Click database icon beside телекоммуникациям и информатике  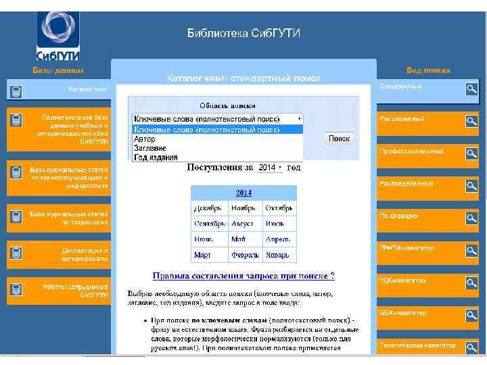(x=16, y=172)
